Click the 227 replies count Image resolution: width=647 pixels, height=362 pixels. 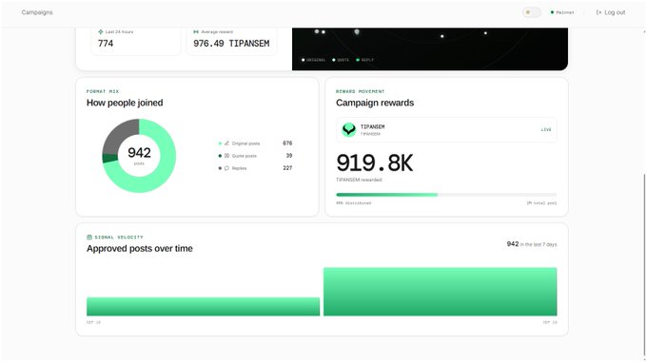coord(287,168)
